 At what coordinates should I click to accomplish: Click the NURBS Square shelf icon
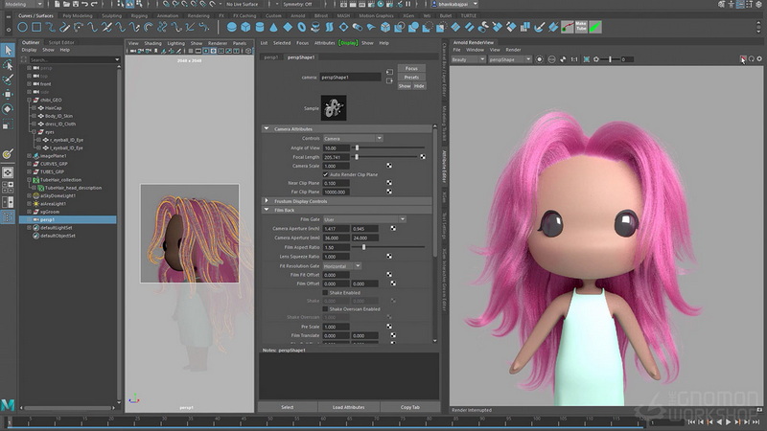tap(36, 28)
